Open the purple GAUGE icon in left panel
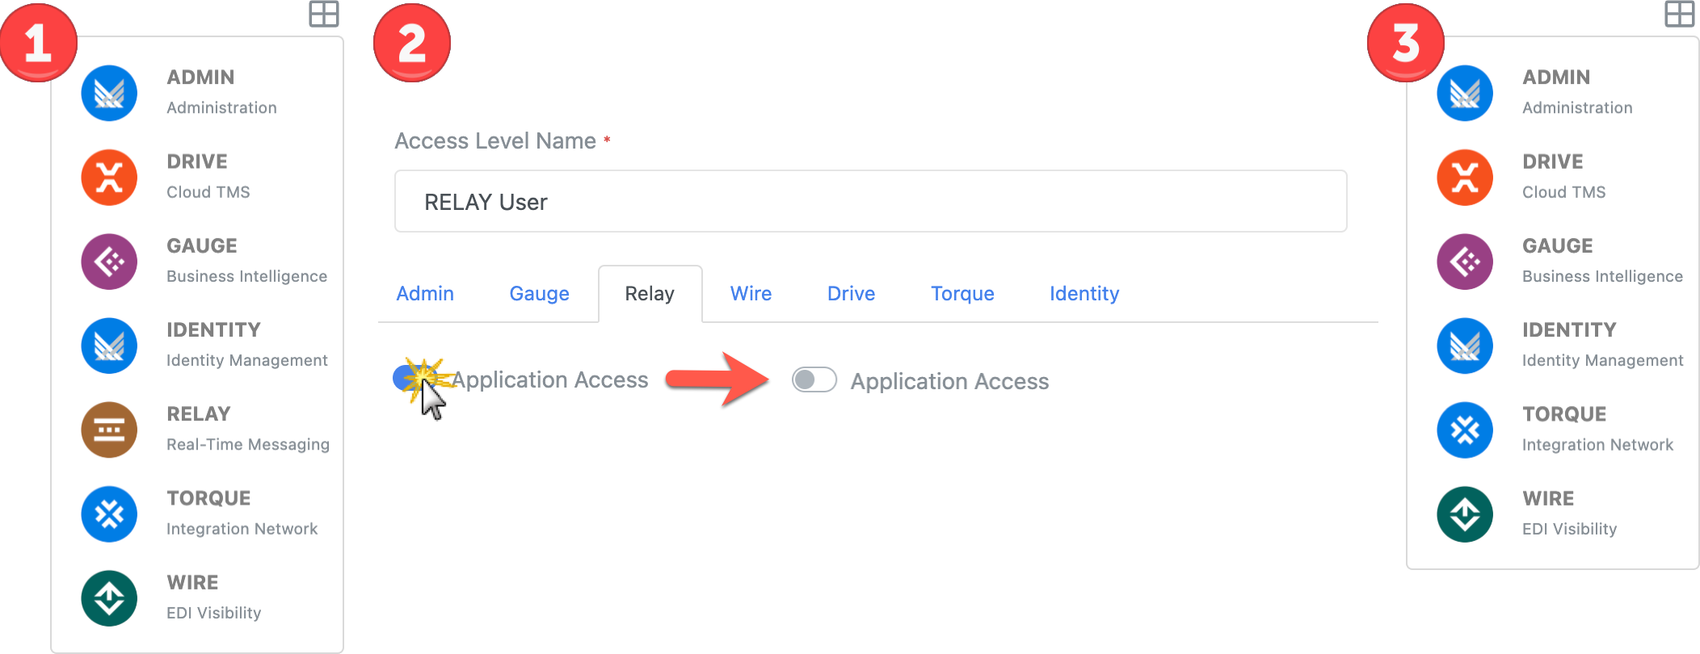 [x=109, y=262]
